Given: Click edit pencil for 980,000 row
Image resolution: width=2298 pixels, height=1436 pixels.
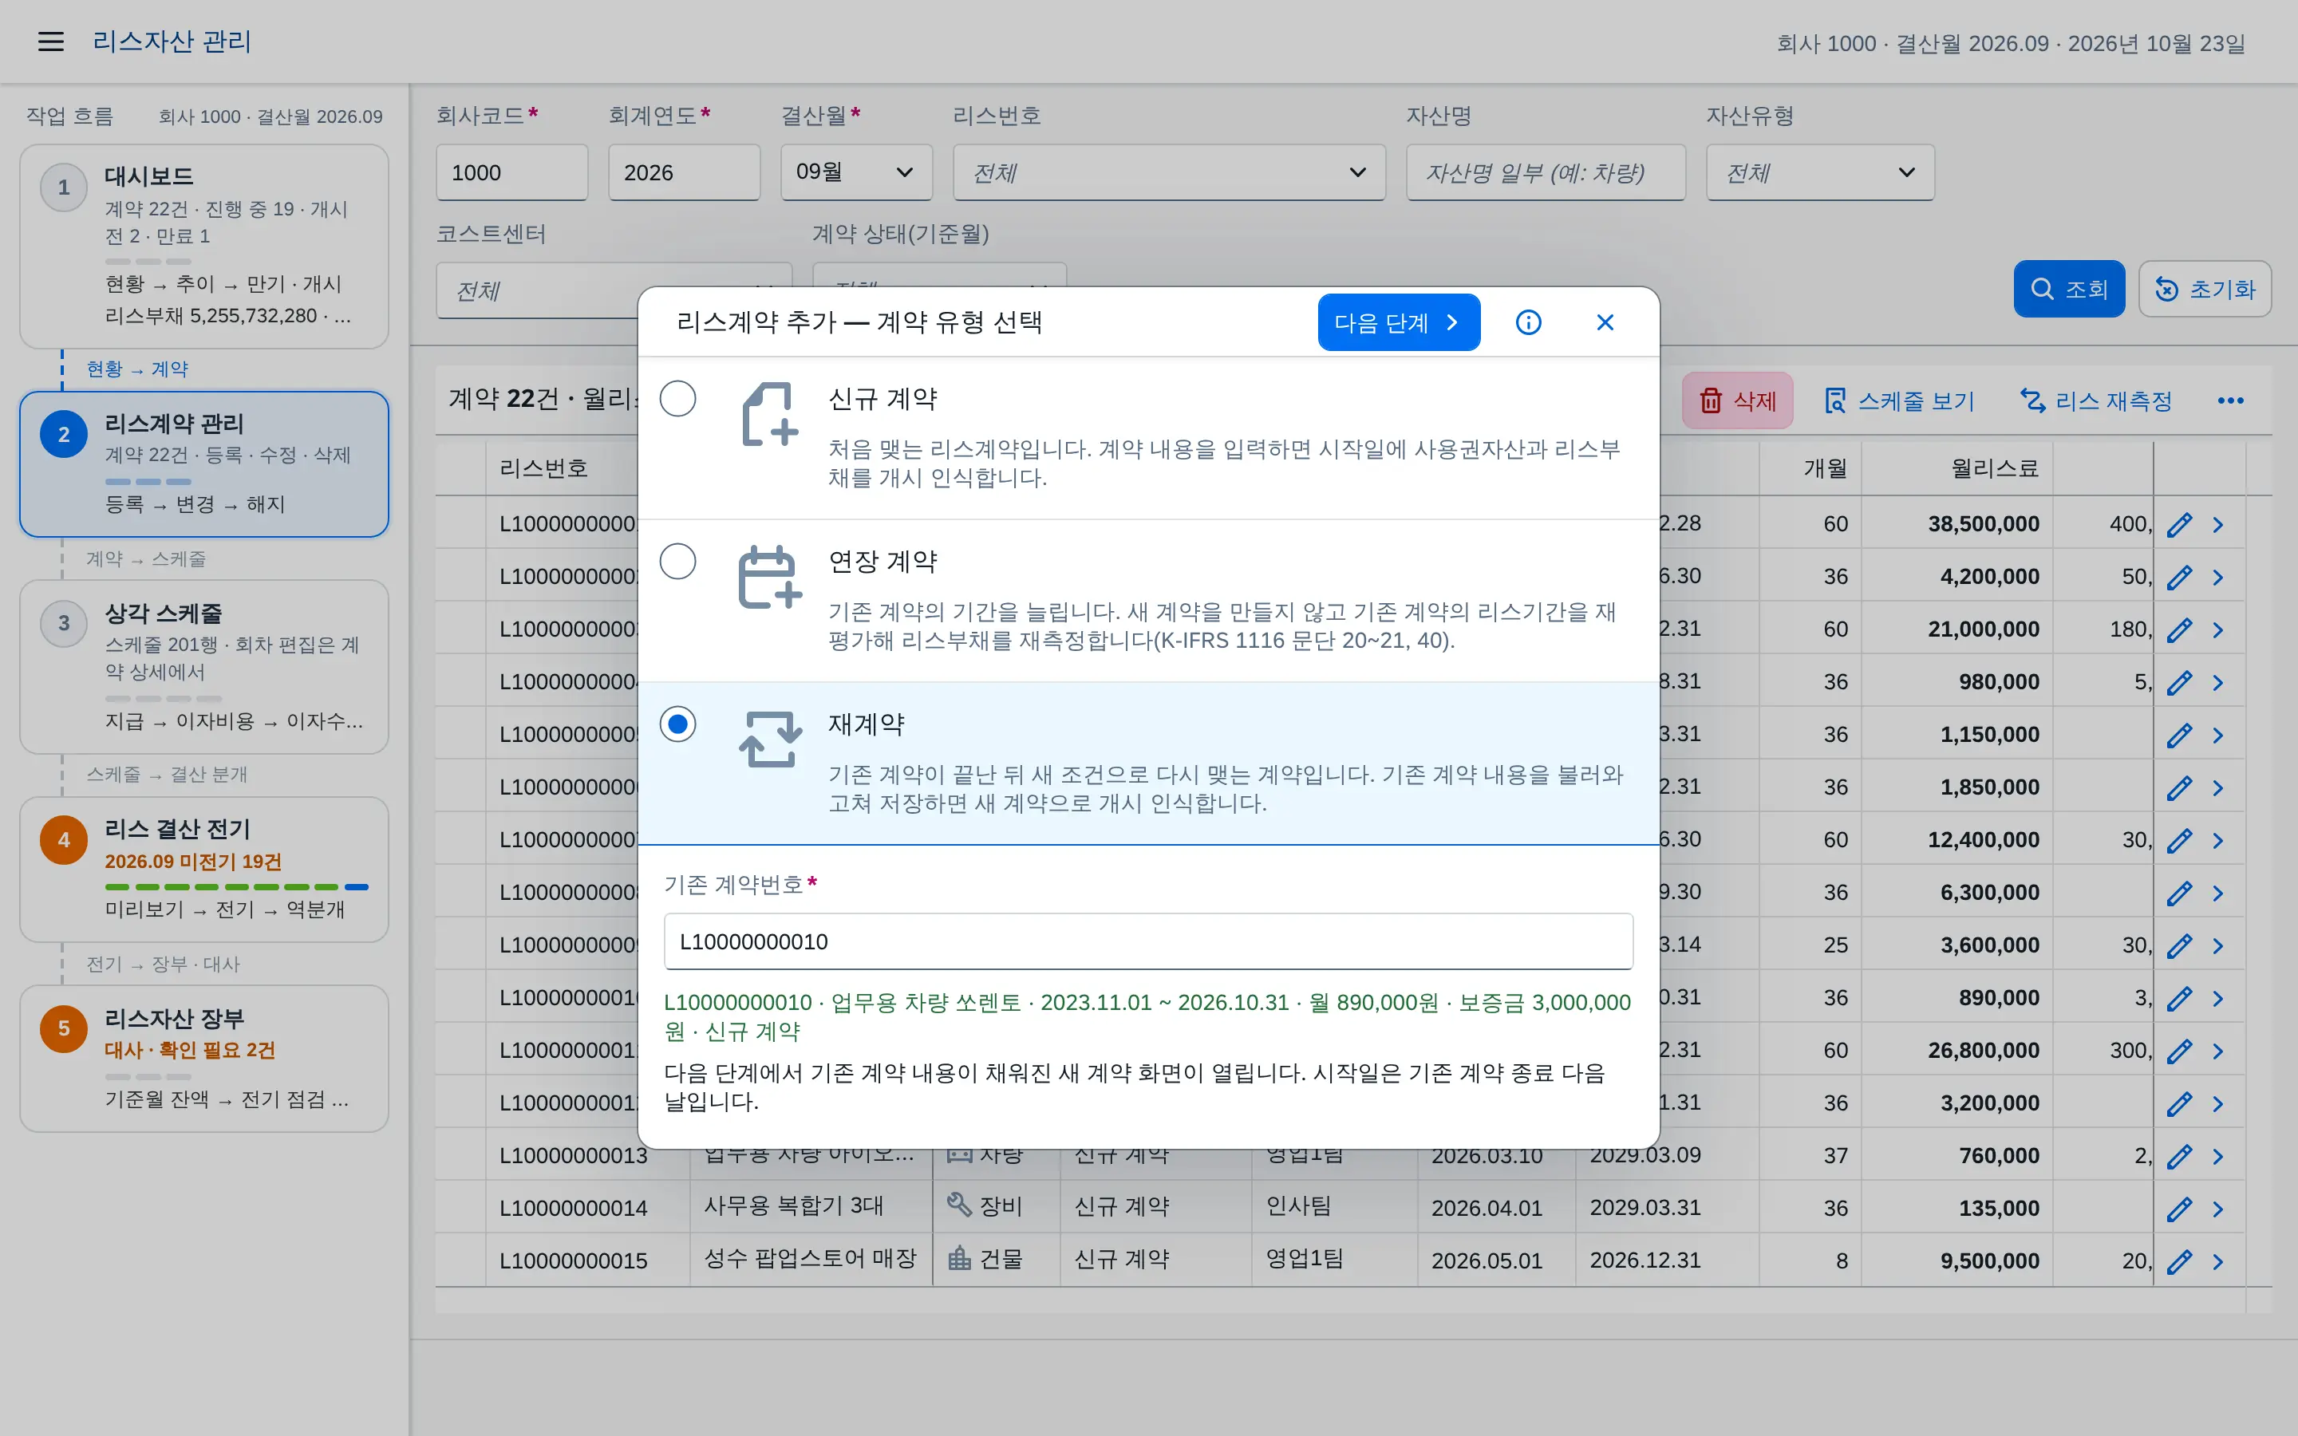Looking at the screenshot, I should 2179,682.
